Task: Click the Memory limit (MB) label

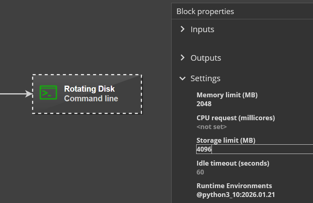Action: click(x=227, y=95)
